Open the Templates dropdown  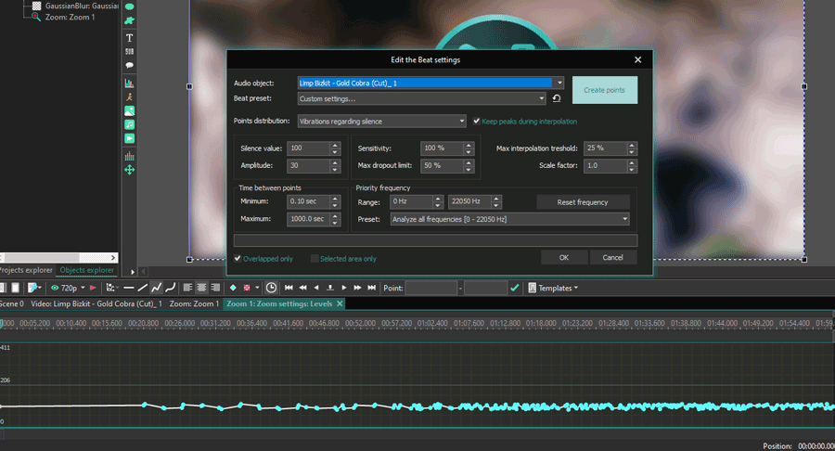[x=553, y=288]
